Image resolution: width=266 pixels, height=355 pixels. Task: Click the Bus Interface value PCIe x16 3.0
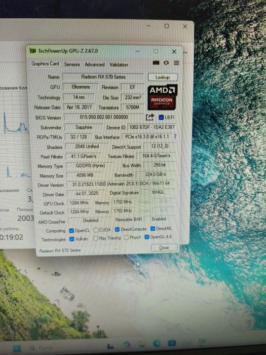(x=147, y=137)
